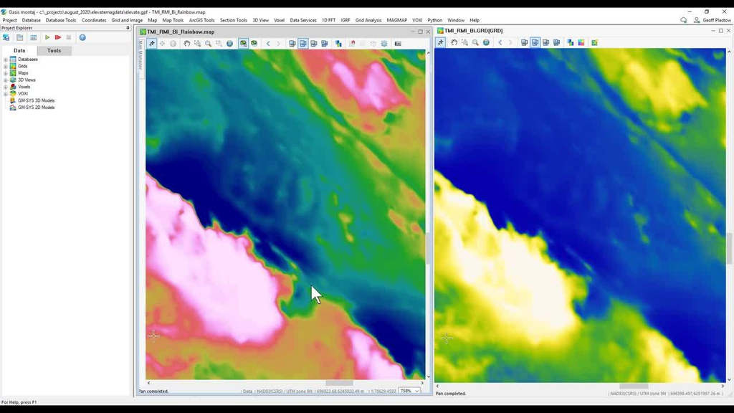
Task: Toggle the first green map-layer view mode button
Action: (244, 44)
